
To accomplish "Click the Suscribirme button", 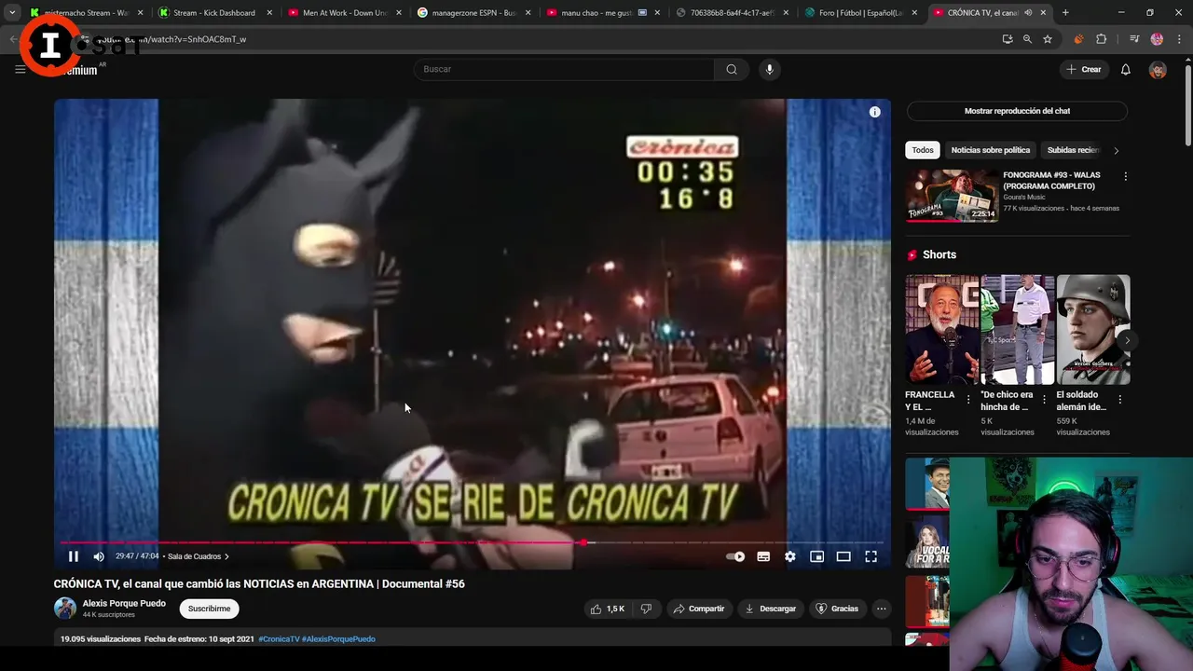I will 209,609.
